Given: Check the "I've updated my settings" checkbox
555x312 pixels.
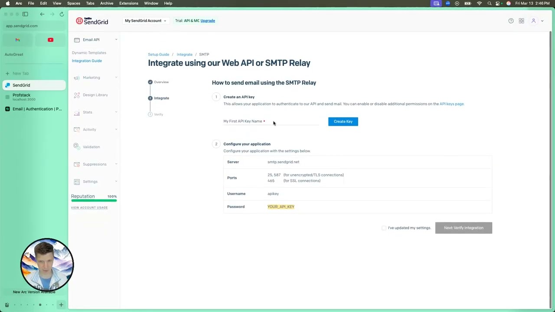Looking at the screenshot, I should point(384,228).
